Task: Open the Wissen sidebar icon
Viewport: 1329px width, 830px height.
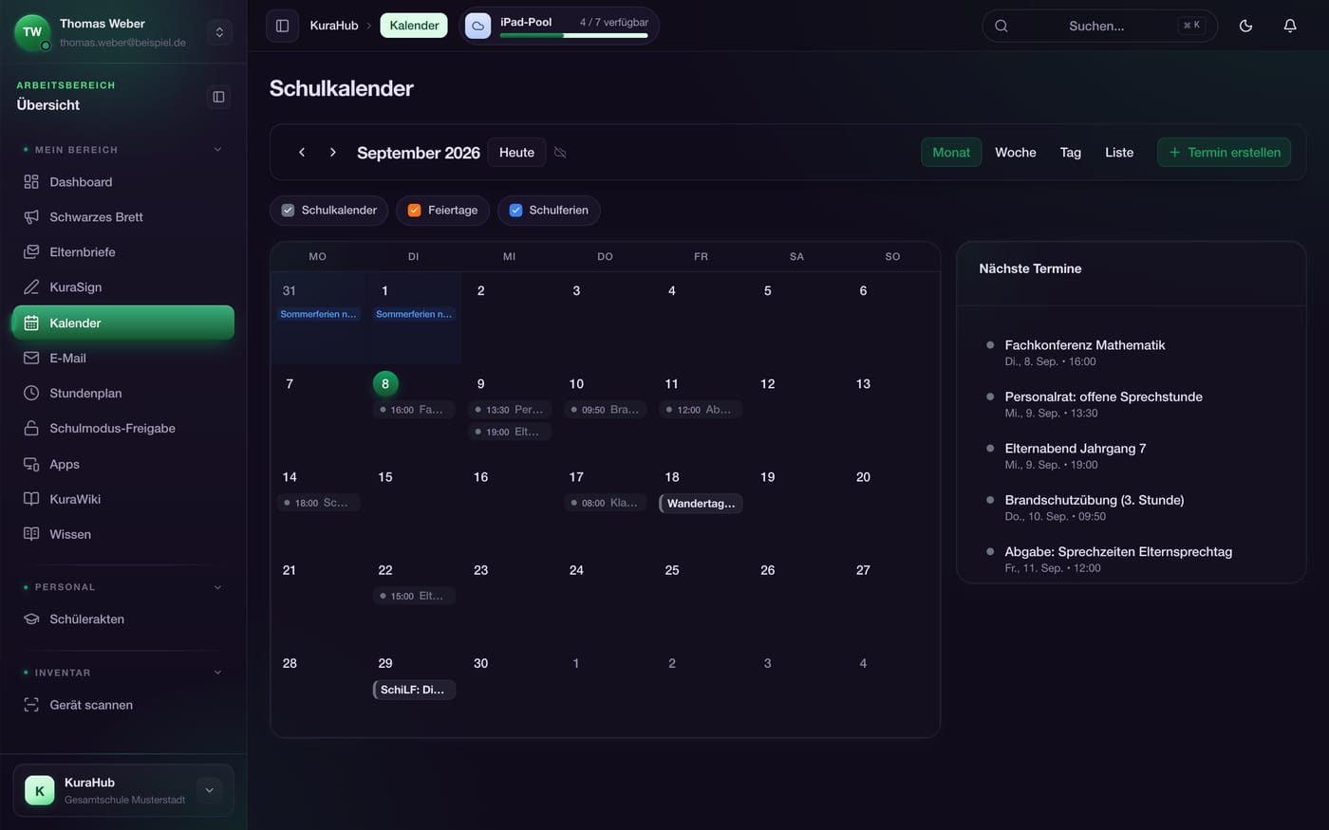Action: 31,535
